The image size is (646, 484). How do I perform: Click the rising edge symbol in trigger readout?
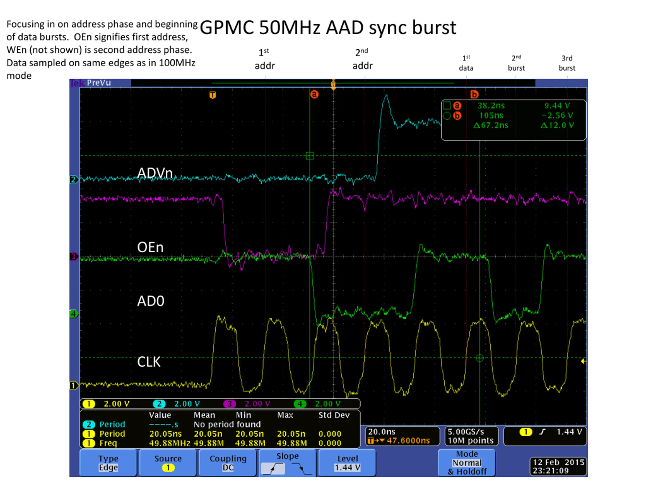click(x=542, y=432)
